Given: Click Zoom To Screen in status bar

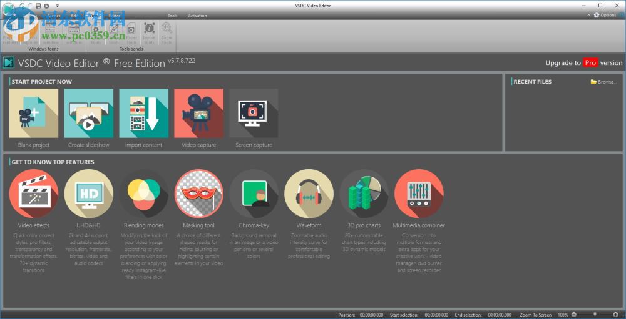Looking at the screenshot, I should click(x=535, y=315).
